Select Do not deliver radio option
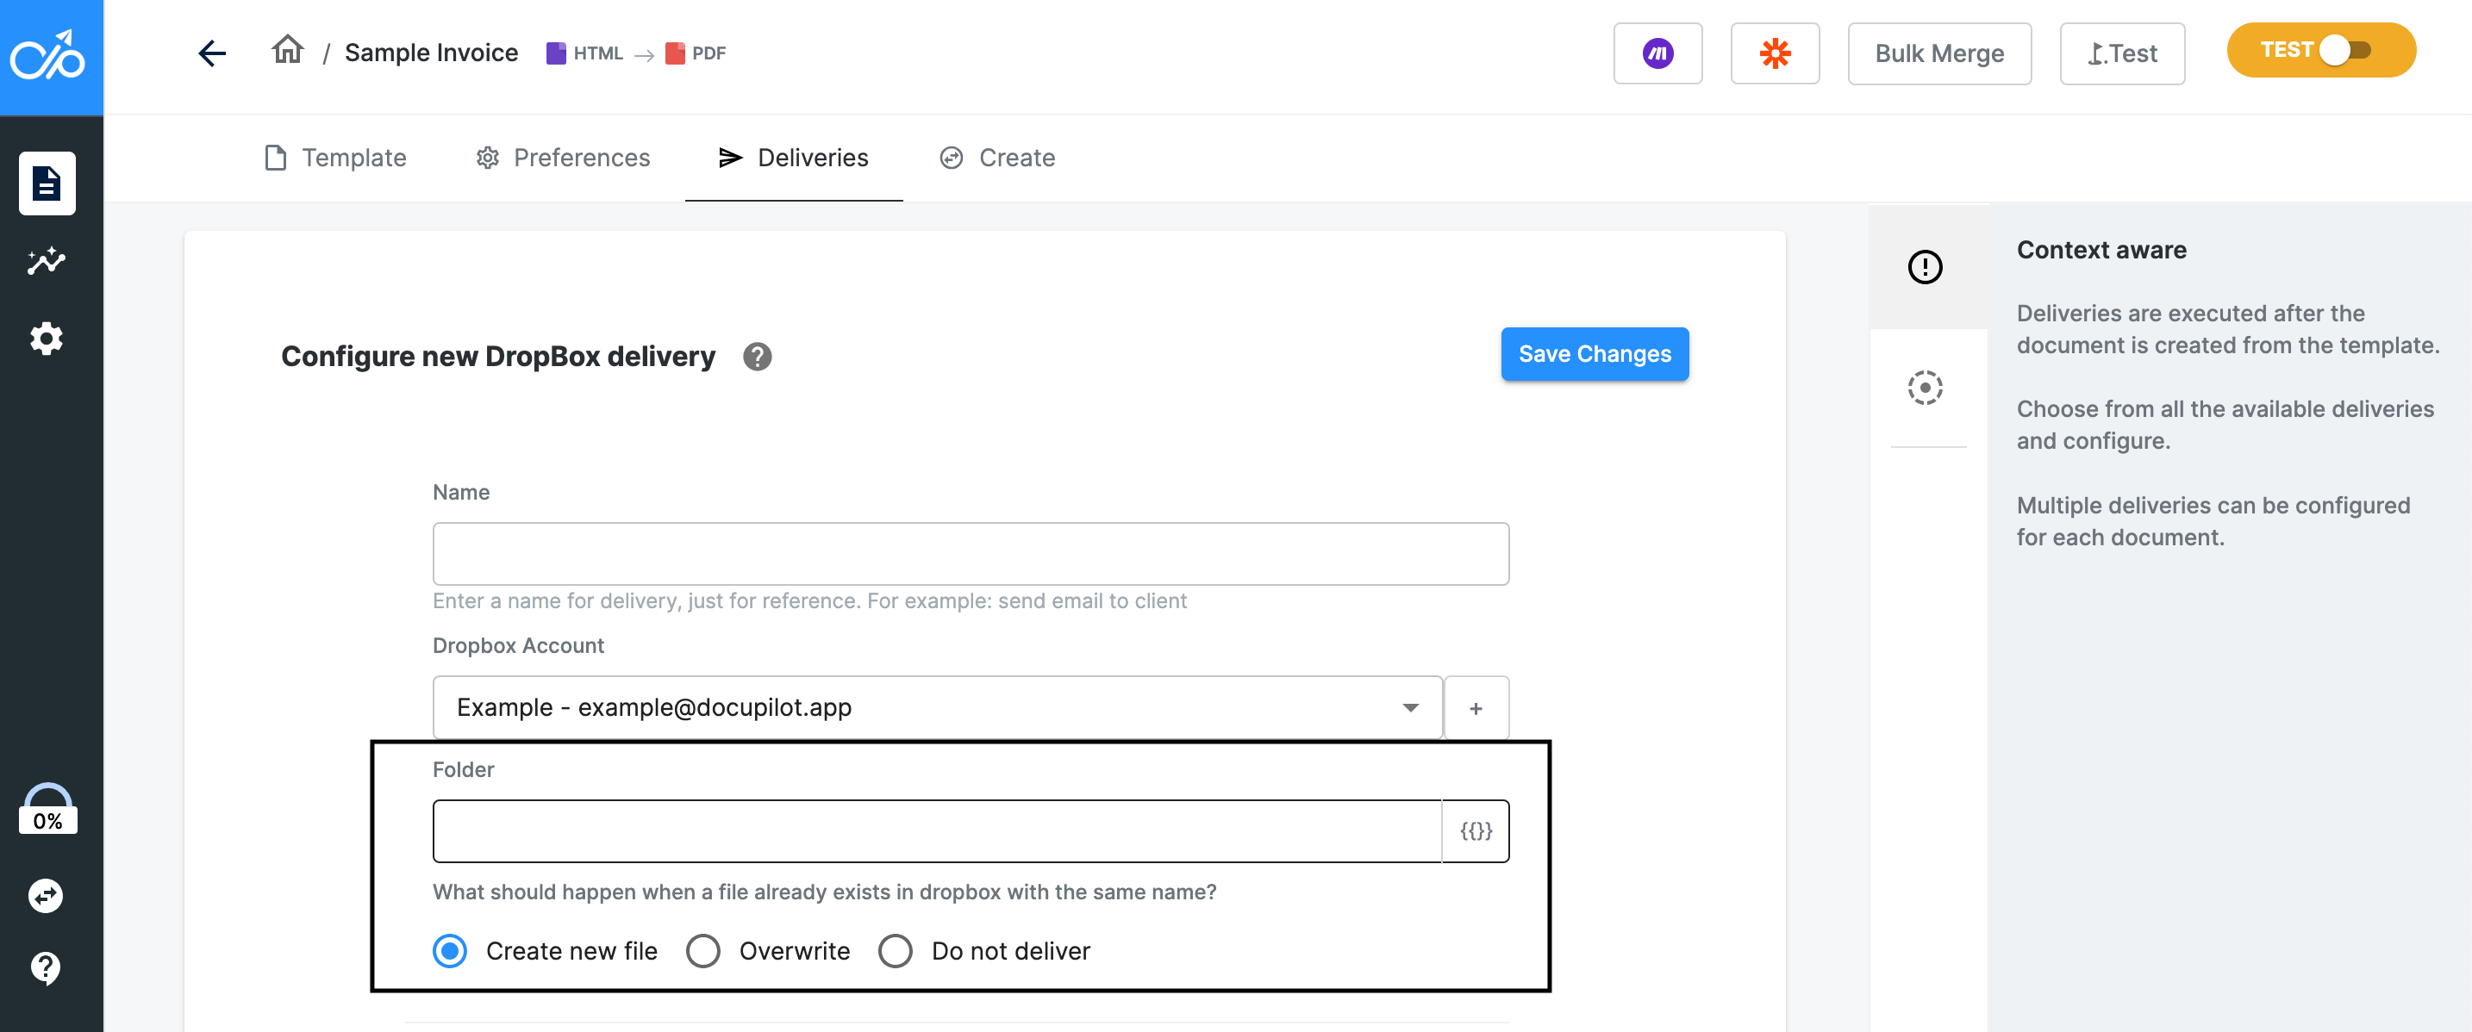Image resolution: width=2472 pixels, height=1032 pixels. pyautogui.click(x=896, y=950)
